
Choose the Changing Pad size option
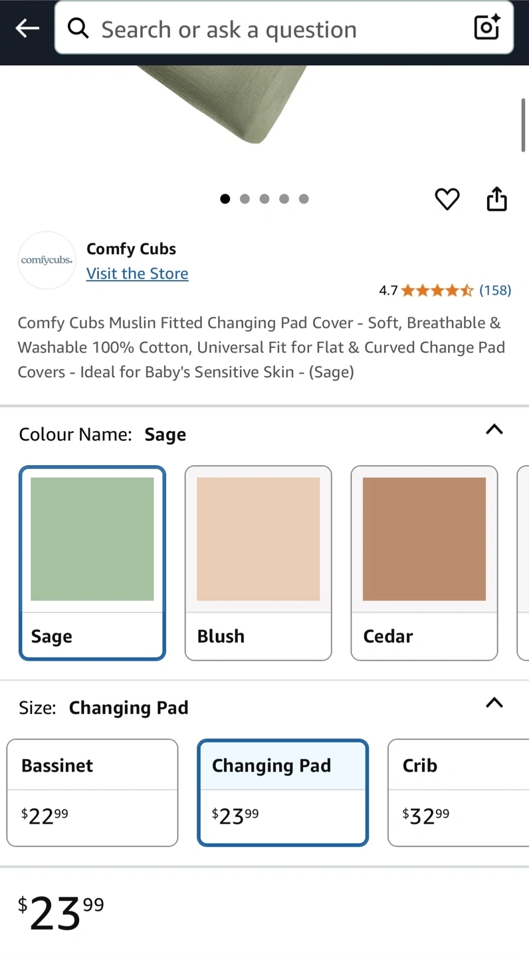tap(283, 792)
